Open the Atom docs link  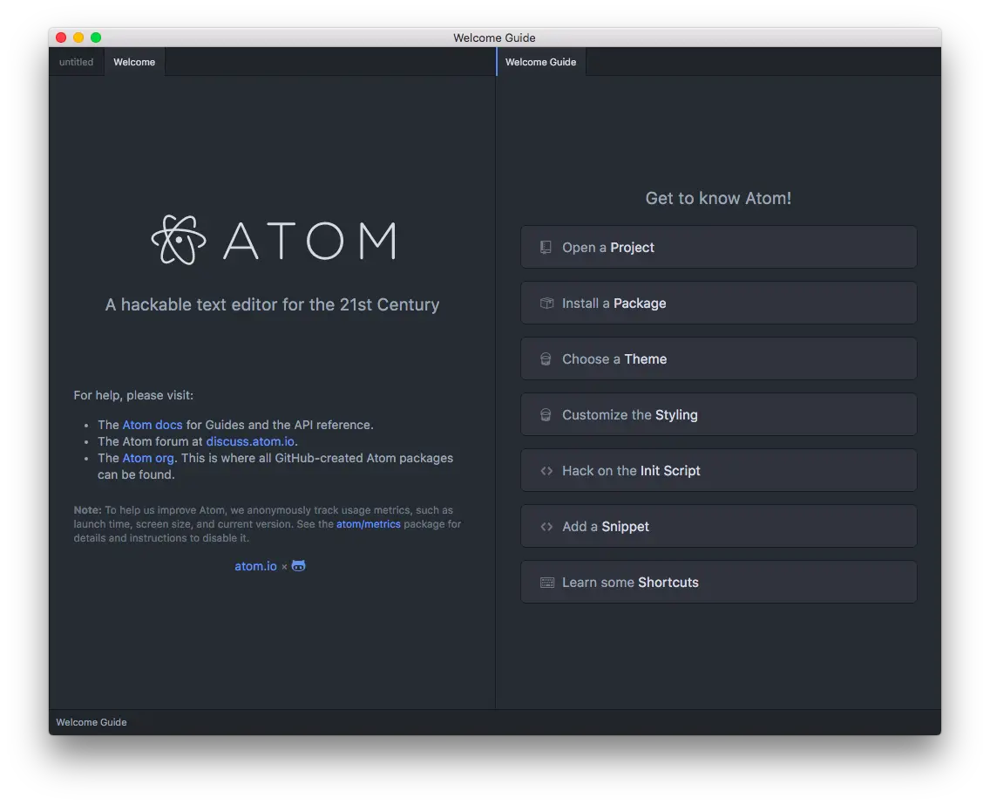click(x=153, y=425)
